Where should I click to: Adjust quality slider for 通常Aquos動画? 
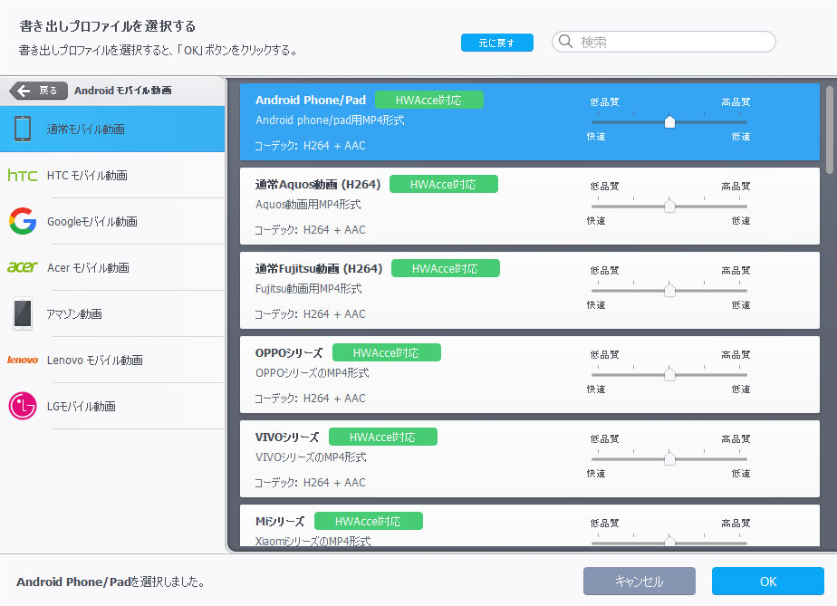coord(669,207)
